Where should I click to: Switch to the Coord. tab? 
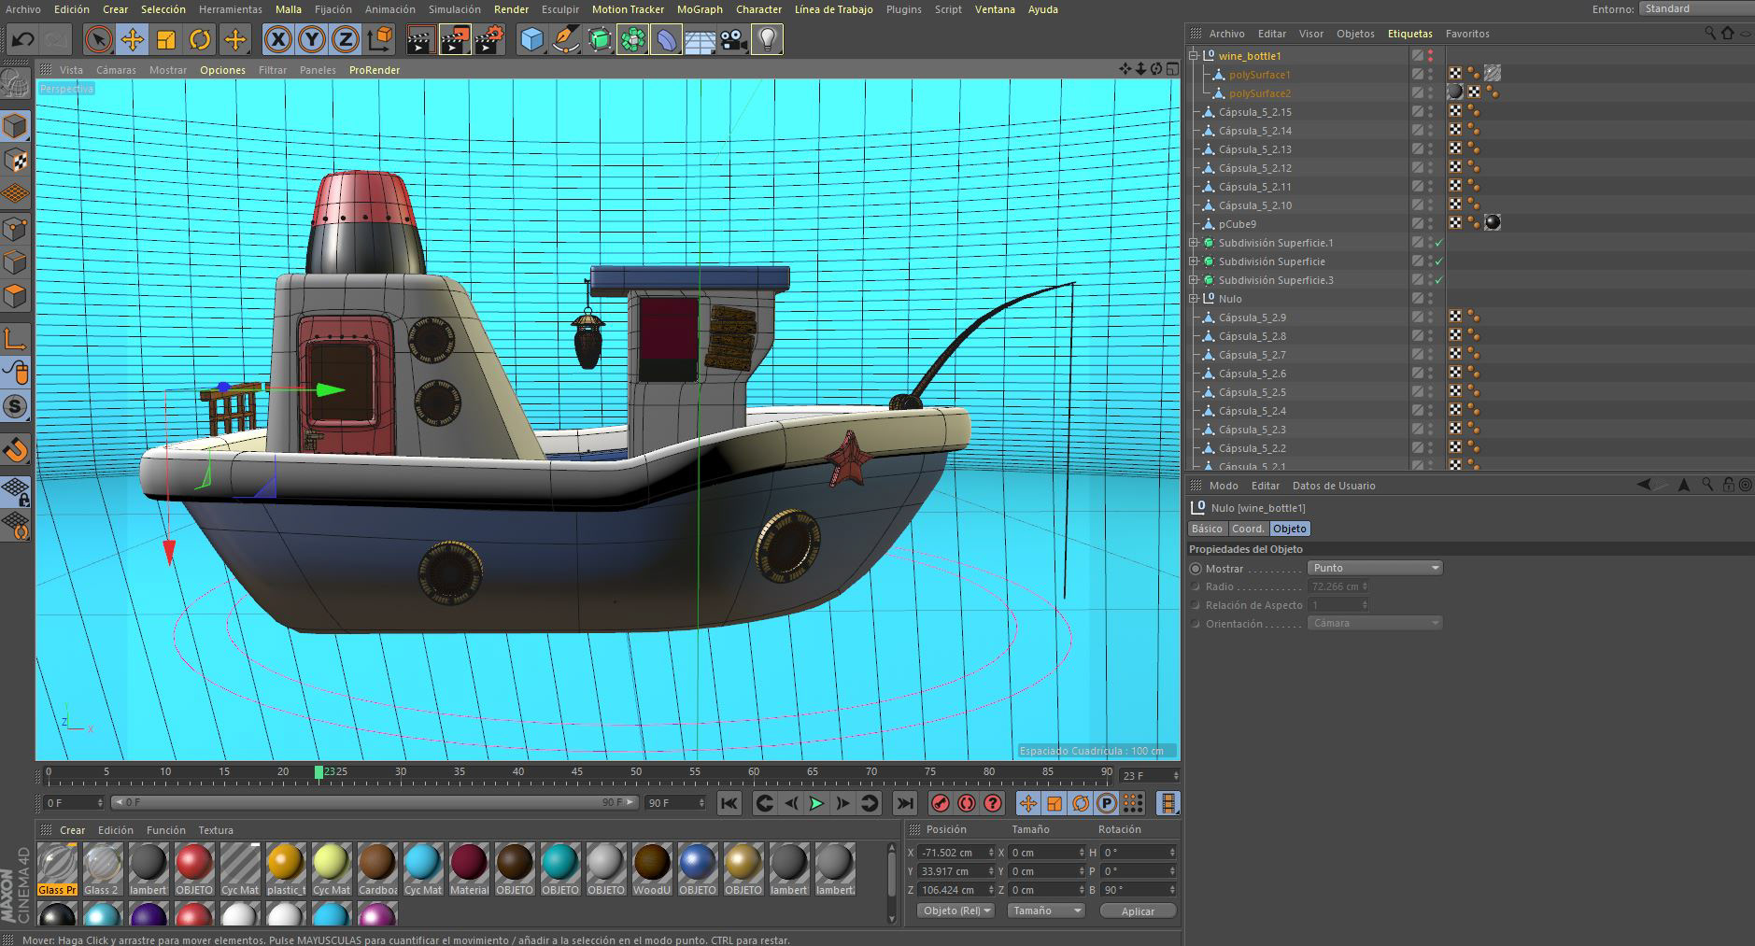(x=1247, y=529)
